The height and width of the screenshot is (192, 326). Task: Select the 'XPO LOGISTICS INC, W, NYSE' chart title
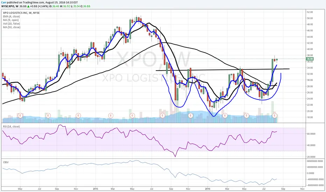coord(21,13)
